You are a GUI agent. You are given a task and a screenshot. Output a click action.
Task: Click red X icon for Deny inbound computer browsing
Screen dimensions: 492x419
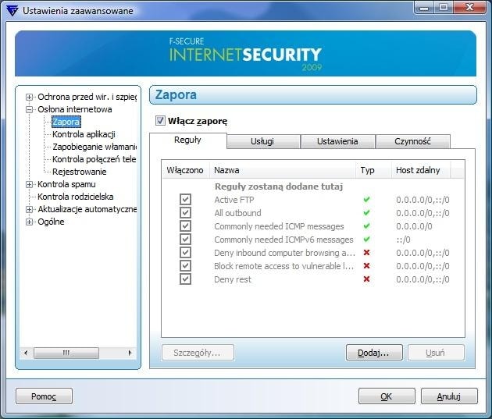coord(366,253)
